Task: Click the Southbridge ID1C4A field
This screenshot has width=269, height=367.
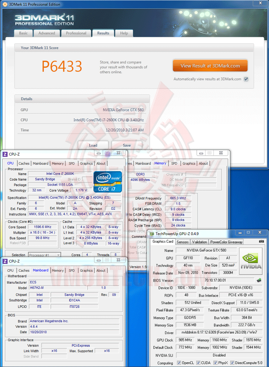Action: [x=74, y=300]
